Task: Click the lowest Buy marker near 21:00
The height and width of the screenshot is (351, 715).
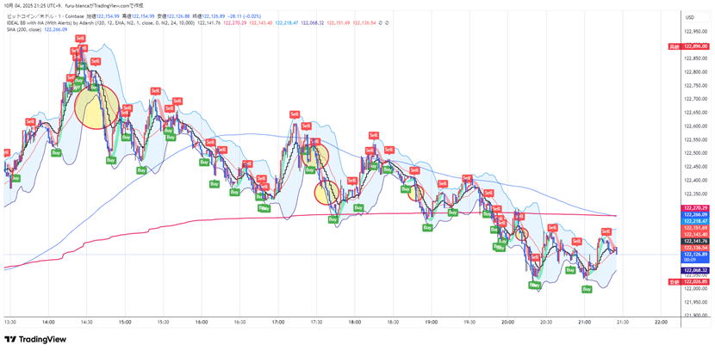Action: click(x=586, y=289)
